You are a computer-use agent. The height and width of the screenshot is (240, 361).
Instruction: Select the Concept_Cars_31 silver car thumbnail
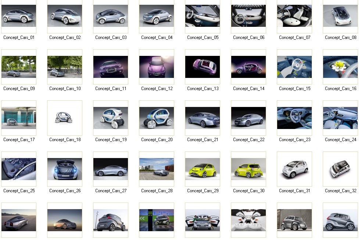click(294, 169)
